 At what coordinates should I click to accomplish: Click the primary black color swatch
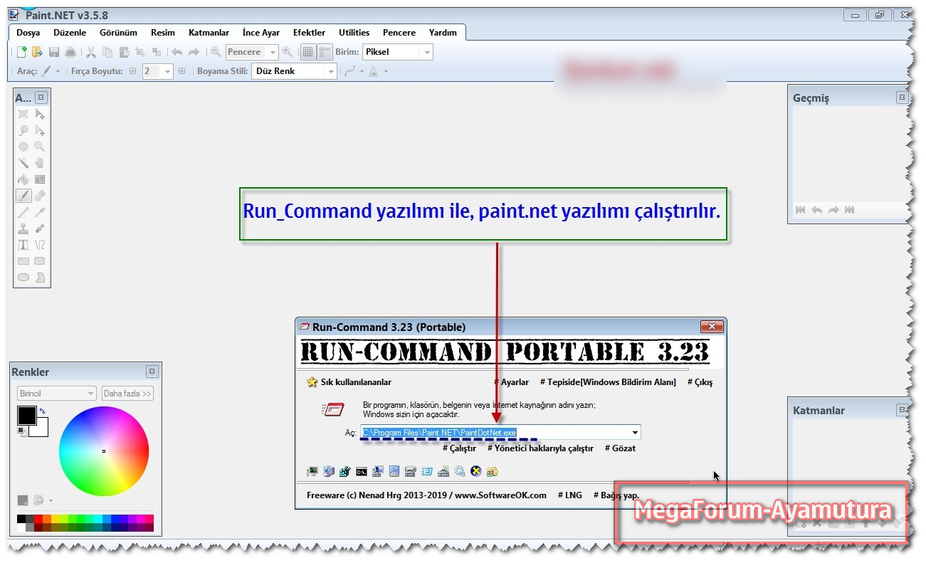[x=26, y=416]
